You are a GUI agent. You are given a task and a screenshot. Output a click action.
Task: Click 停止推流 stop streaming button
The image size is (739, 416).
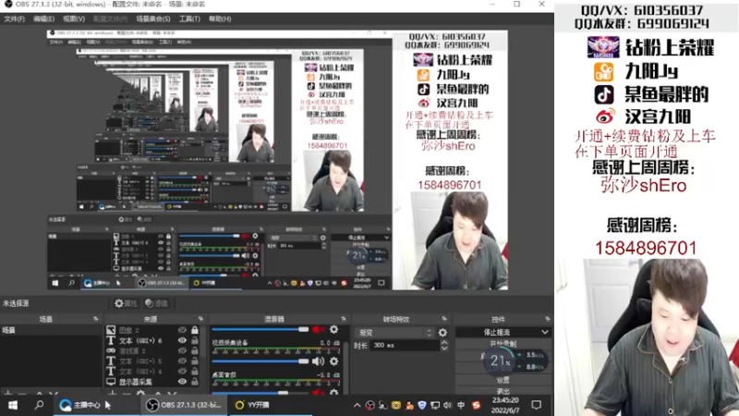pyautogui.click(x=497, y=332)
